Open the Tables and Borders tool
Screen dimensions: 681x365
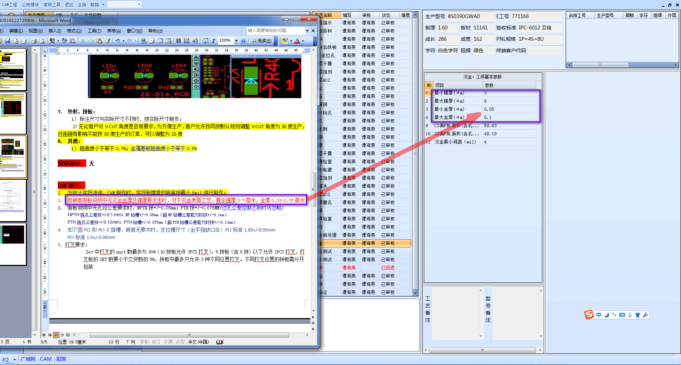(152, 41)
